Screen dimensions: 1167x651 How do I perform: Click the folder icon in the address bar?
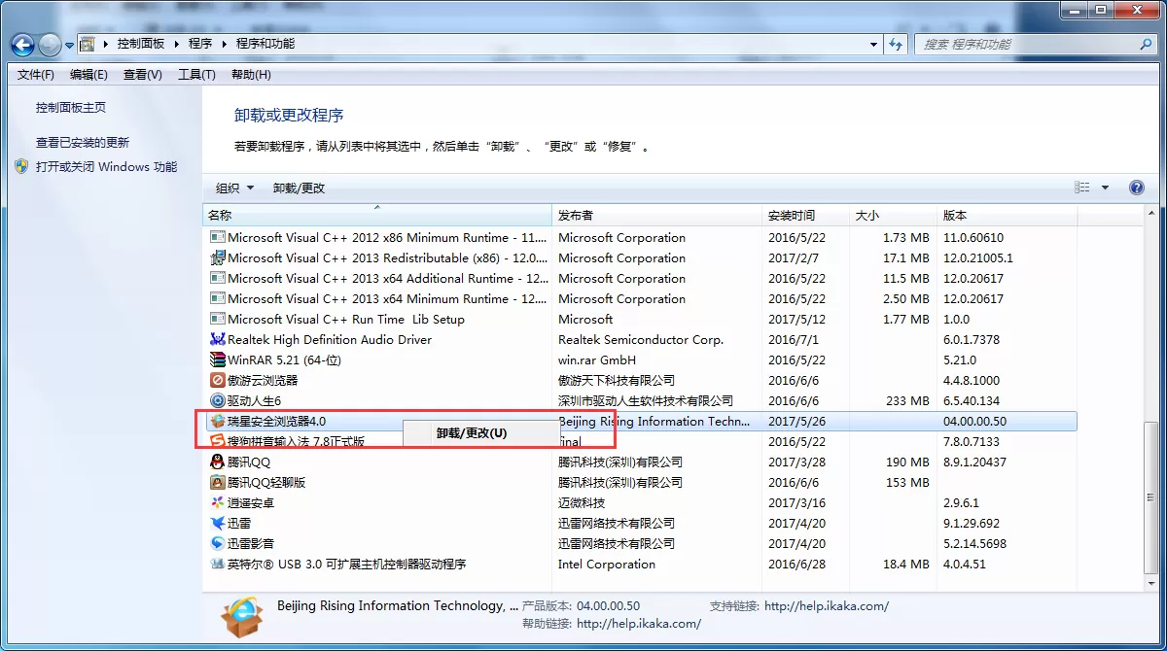pos(88,45)
